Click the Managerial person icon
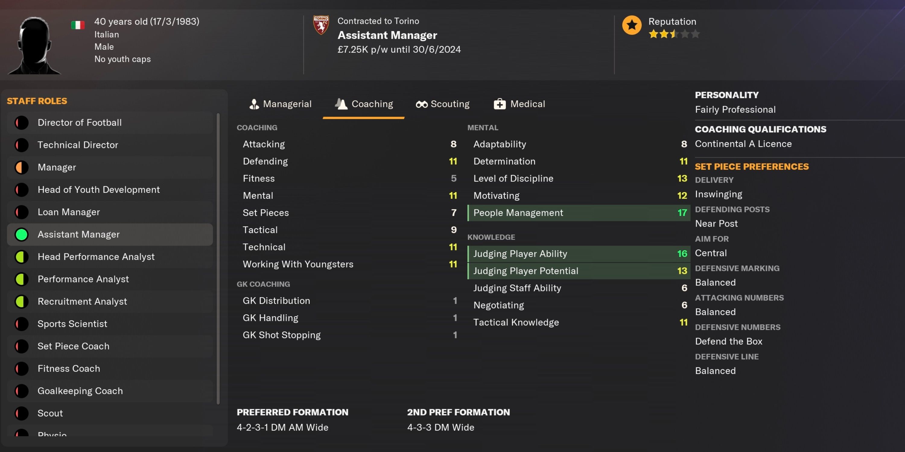This screenshot has width=905, height=452. point(254,104)
